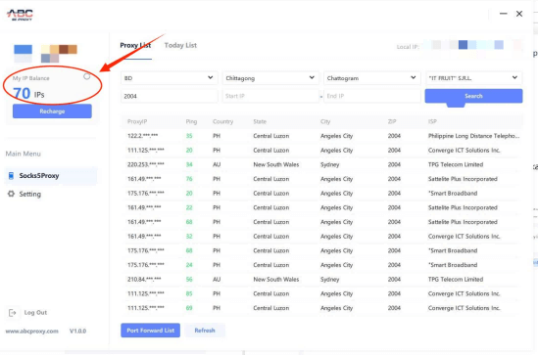Click the Ping column header
Image resolution: width=538 pixels, height=355 pixels.
[x=191, y=121]
